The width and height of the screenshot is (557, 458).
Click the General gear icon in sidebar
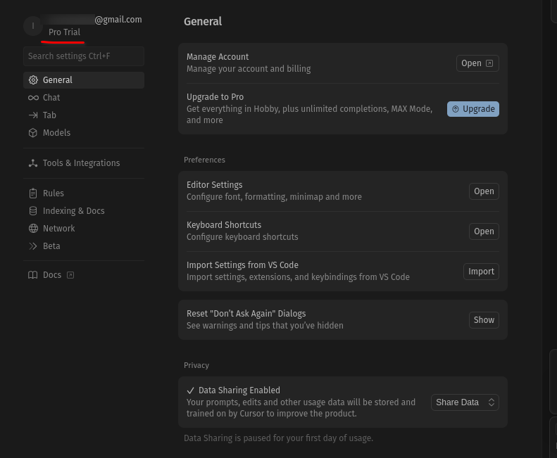33,80
